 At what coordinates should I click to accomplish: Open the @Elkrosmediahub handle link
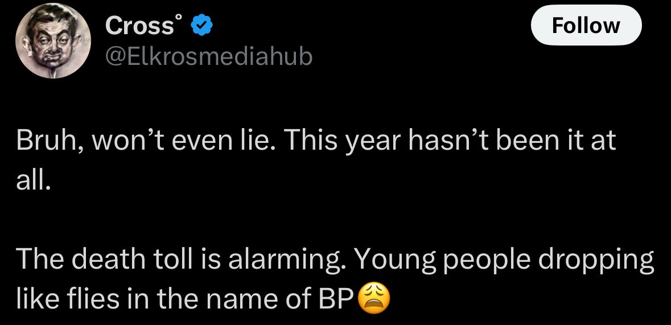point(209,56)
